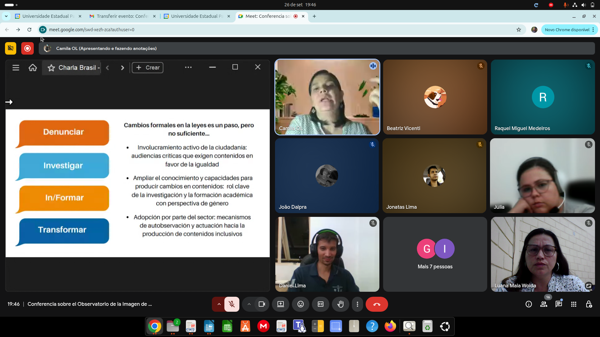The image size is (600, 337).
Task: Click the raise hand icon
Action: (x=340, y=304)
